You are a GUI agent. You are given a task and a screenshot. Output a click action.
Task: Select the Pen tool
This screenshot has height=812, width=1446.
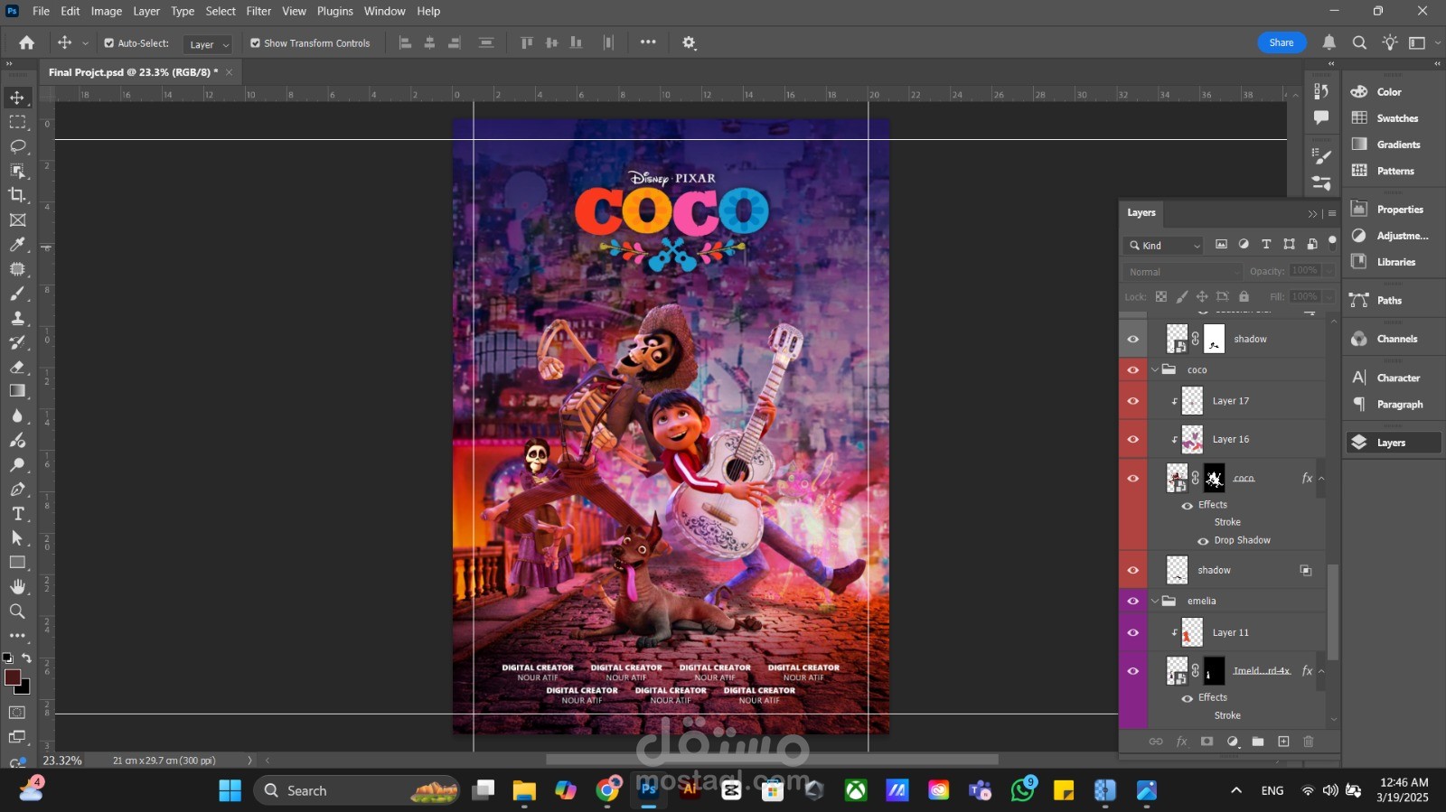click(17, 489)
